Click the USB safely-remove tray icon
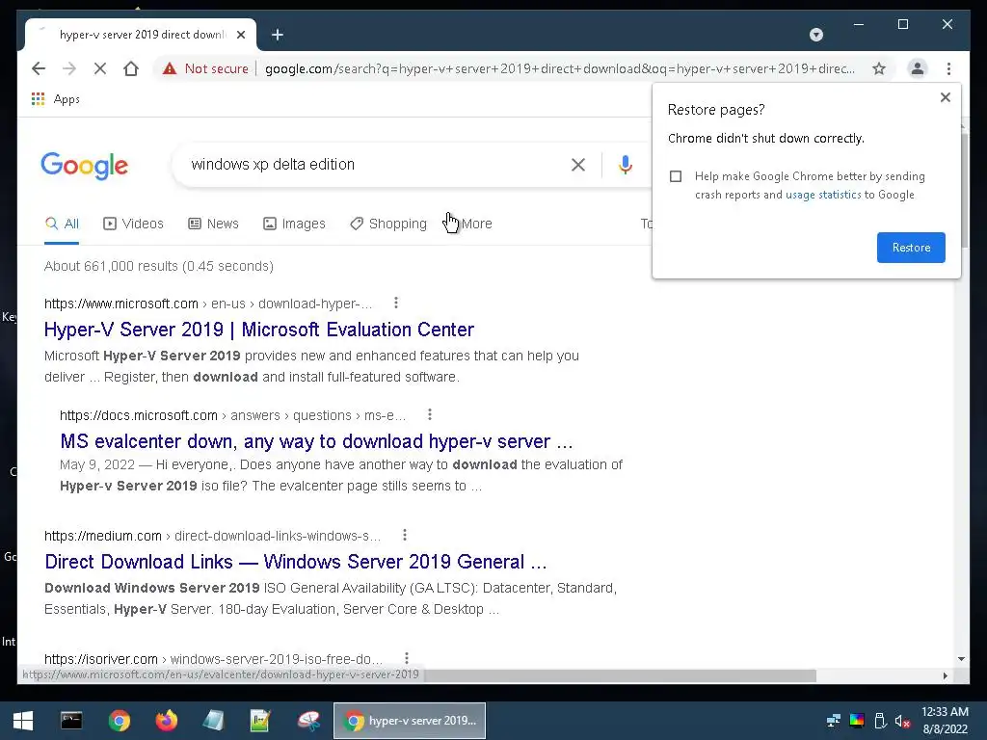 coord(880,721)
